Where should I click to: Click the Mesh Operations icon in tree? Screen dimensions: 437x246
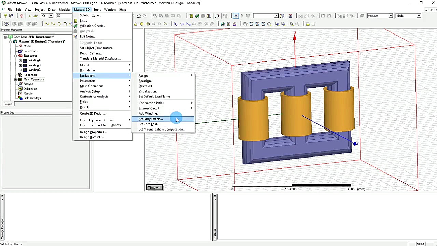point(20,79)
